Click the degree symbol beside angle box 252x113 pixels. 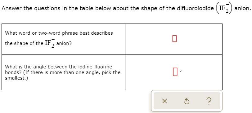click(x=181, y=71)
